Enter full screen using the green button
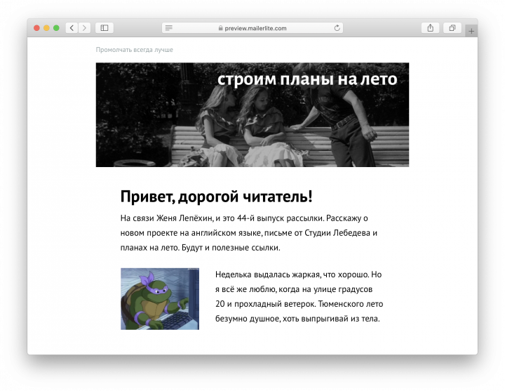 click(56, 28)
